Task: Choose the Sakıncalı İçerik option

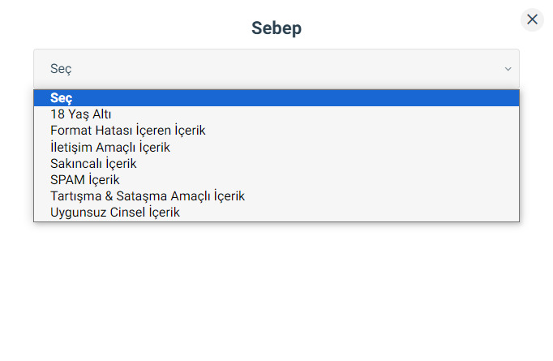Action: (276, 163)
